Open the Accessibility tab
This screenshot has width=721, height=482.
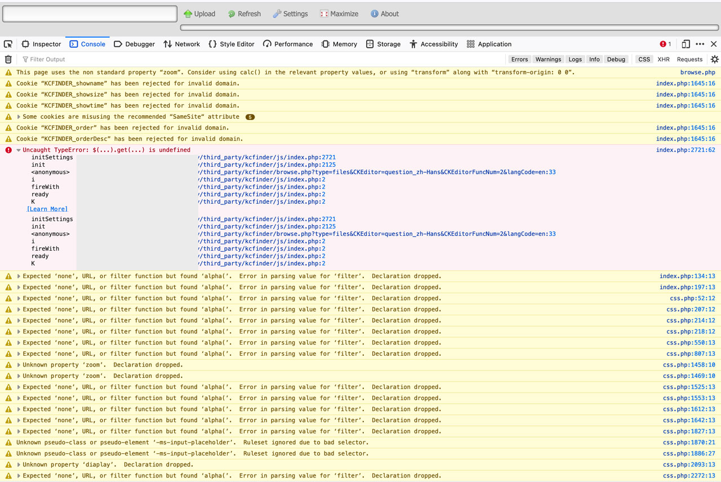pyautogui.click(x=434, y=44)
